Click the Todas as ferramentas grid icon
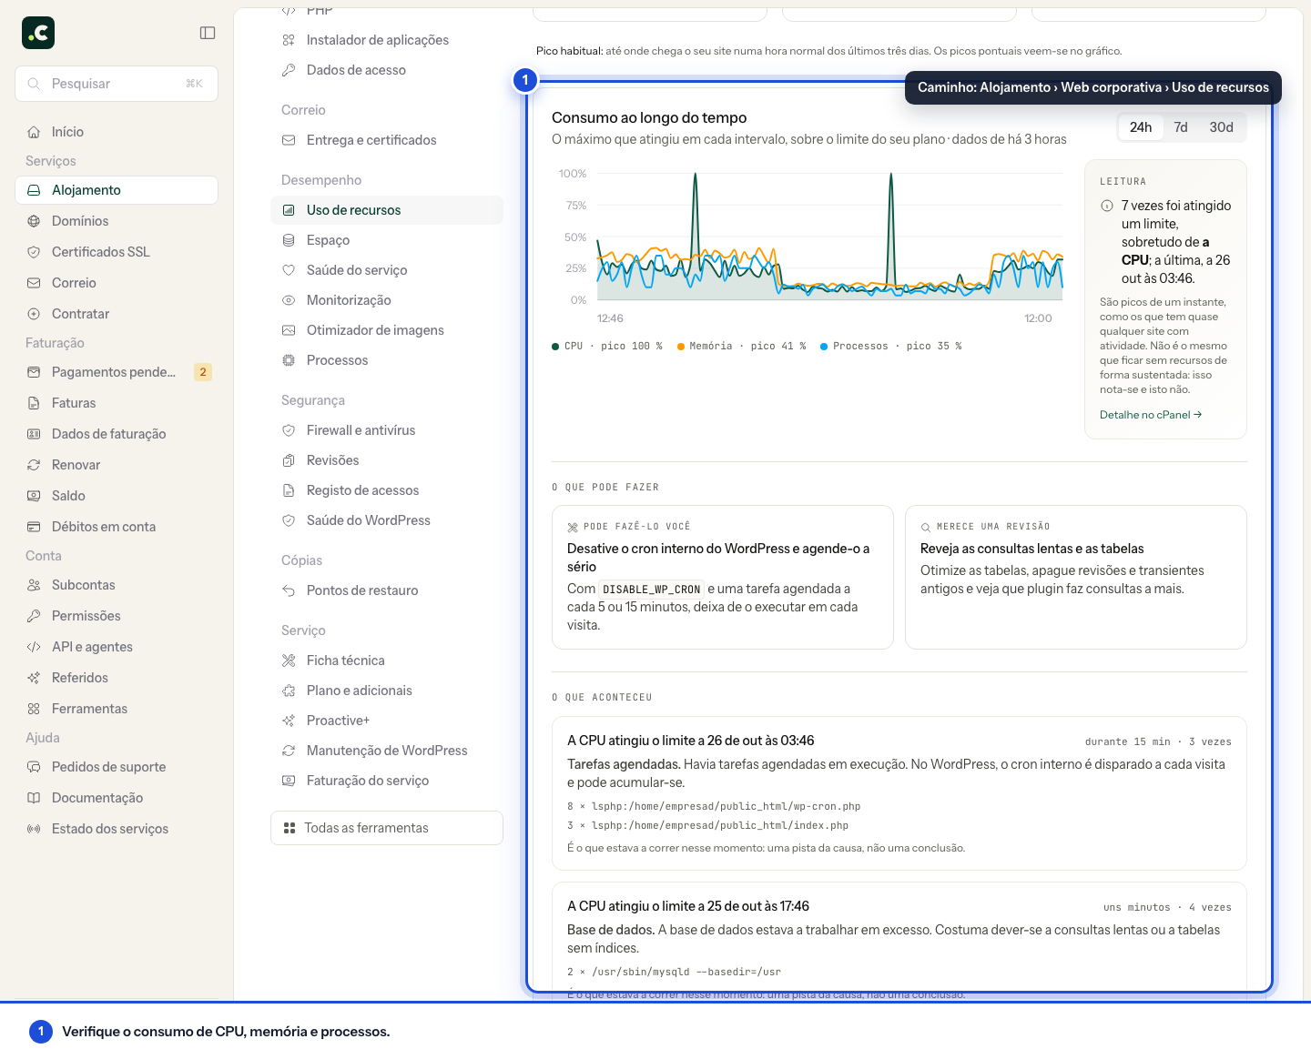This screenshot has height=1059, width=1311. 290,828
